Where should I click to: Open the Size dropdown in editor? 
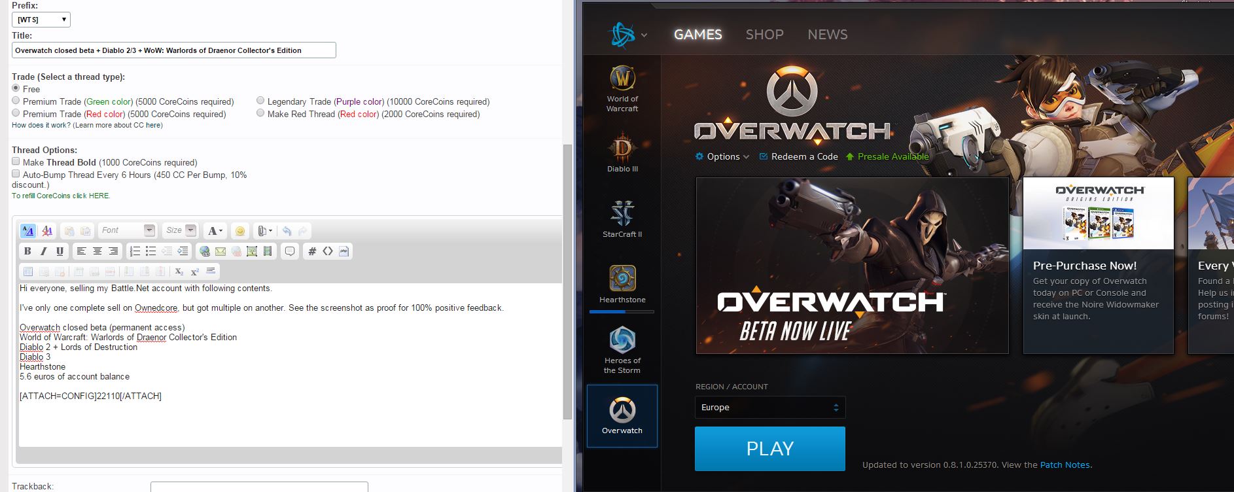coord(181,230)
